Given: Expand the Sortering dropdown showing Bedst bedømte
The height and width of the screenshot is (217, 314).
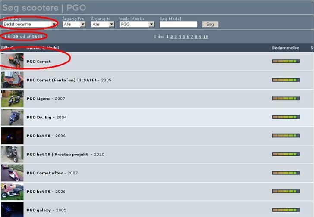Looking at the screenshot, I should [29, 25].
